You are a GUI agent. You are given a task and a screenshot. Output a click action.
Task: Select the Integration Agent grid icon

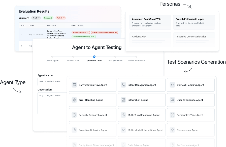[x=123, y=100]
